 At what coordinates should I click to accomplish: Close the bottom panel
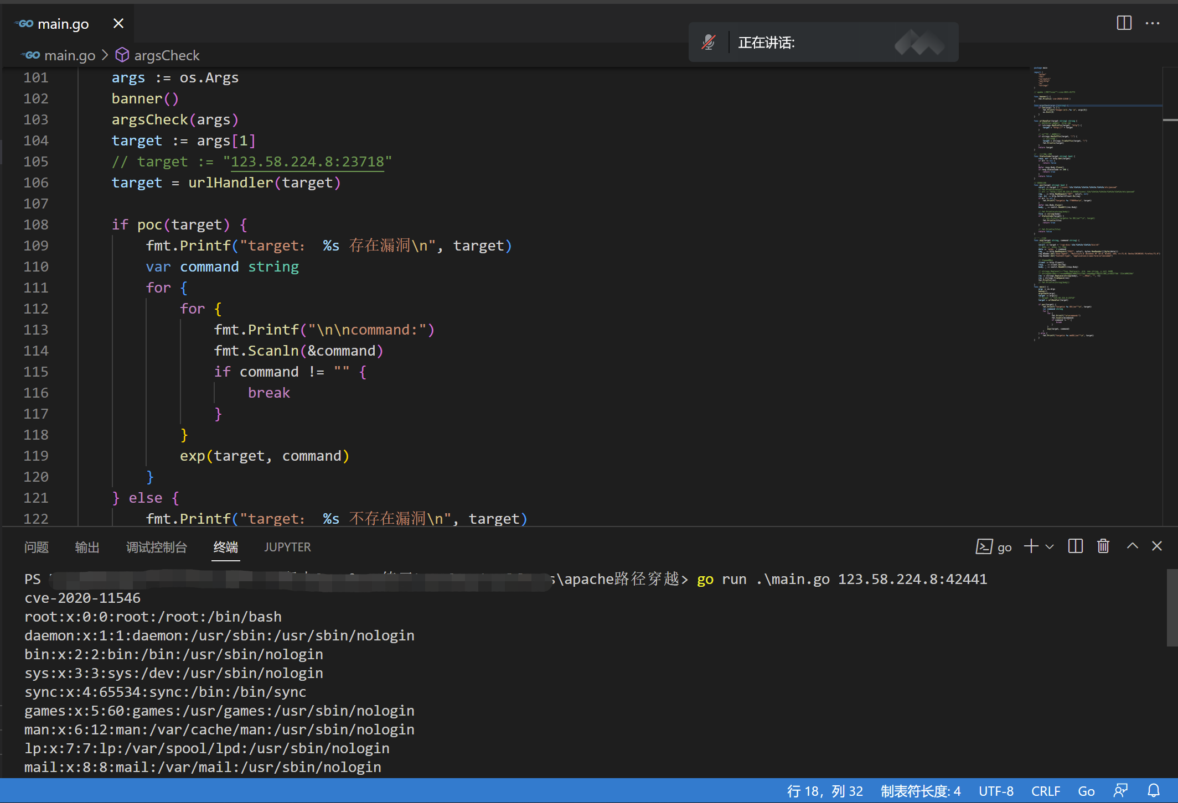point(1157,546)
